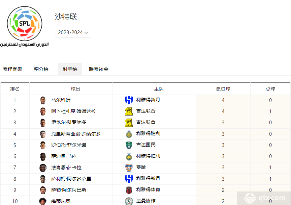
Task: Click the SPL league logo
Action: point(25,26)
